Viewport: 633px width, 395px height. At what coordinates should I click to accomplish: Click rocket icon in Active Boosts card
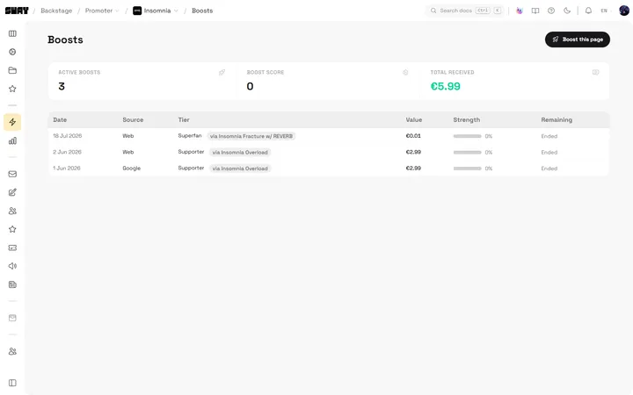(222, 72)
